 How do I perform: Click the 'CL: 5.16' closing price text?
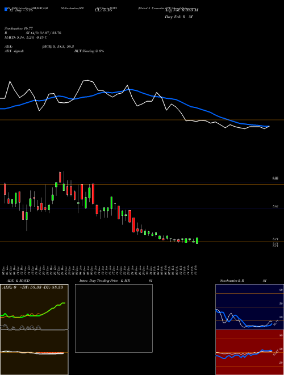tap(103, 10)
